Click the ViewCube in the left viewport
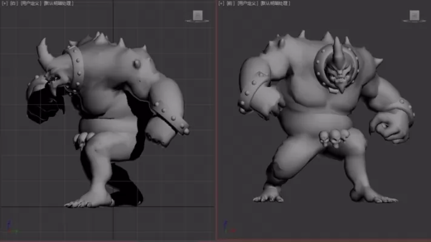This screenshot has height=242, width=431. coord(198,15)
